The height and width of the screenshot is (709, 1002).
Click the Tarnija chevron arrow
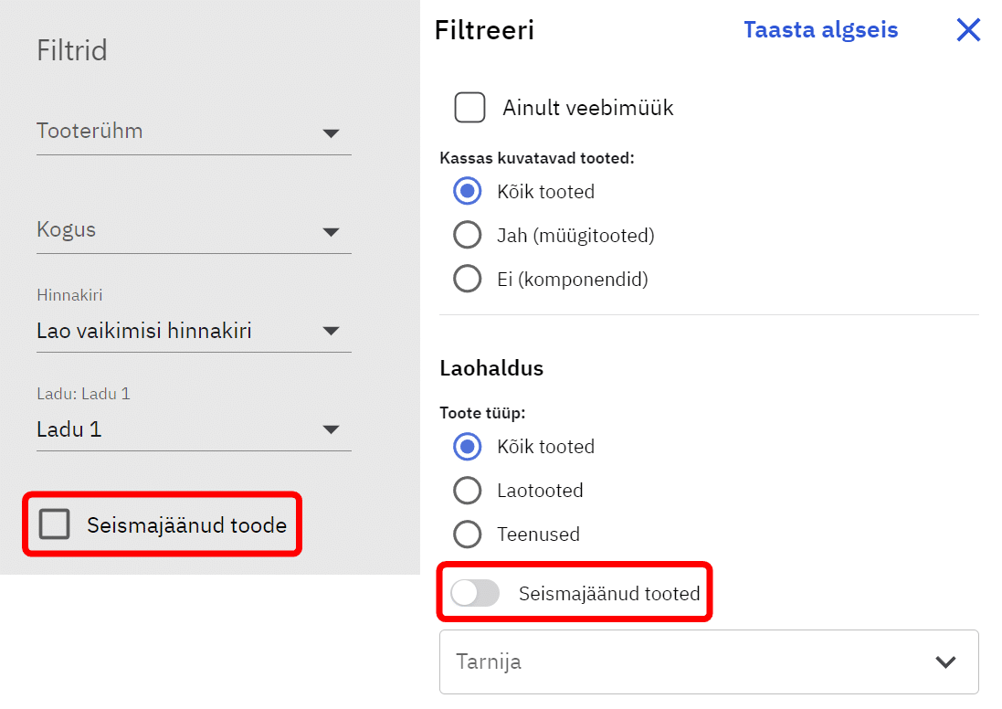(x=945, y=661)
